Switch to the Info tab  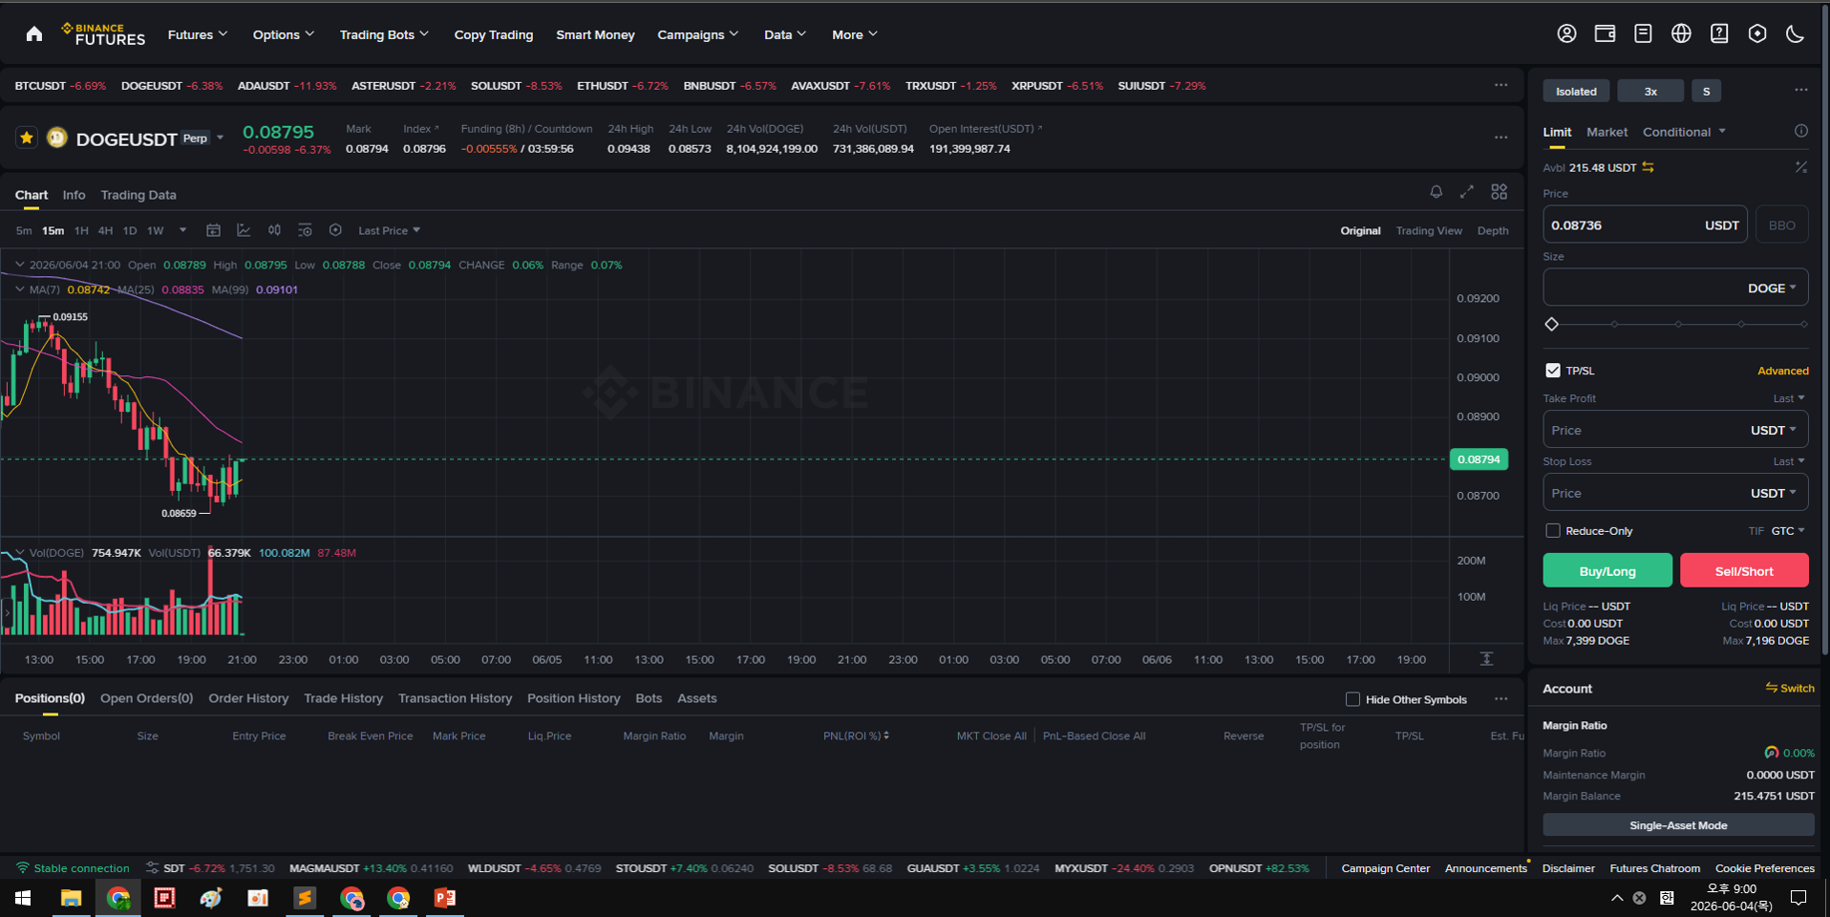tap(74, 195)
